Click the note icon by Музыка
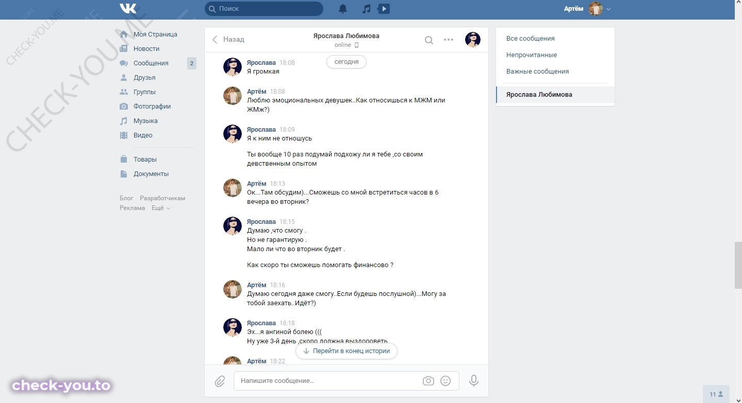Viewport: 742px width, 403px height. [x=124, y=121]
